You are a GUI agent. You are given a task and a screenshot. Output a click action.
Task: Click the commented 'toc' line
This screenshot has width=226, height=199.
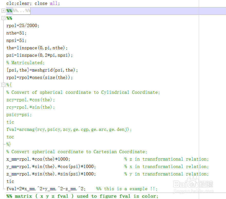click(10, 137)
